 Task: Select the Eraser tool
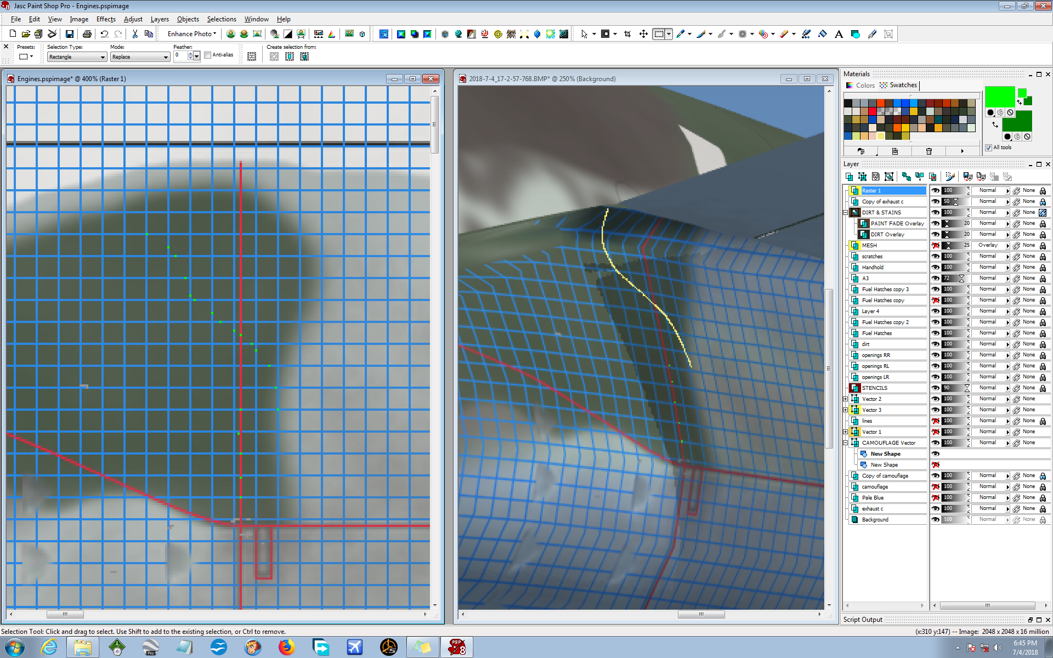[x=785, y=34]
